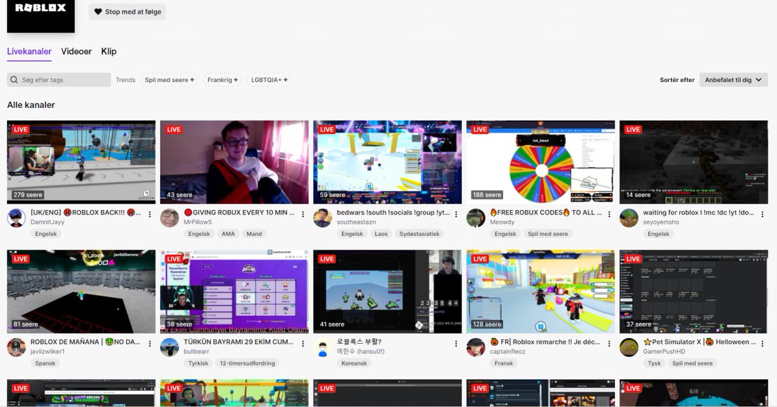This screenshot has width=777, height=407.
Task: Open three-dot menu for MrPillow5 stream
Action: pos(302,214)
